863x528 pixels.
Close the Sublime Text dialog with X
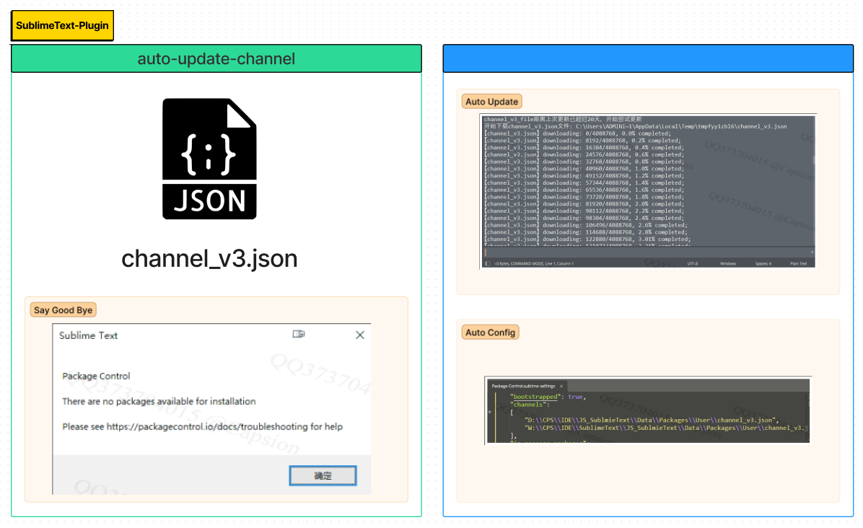[360, 335]
